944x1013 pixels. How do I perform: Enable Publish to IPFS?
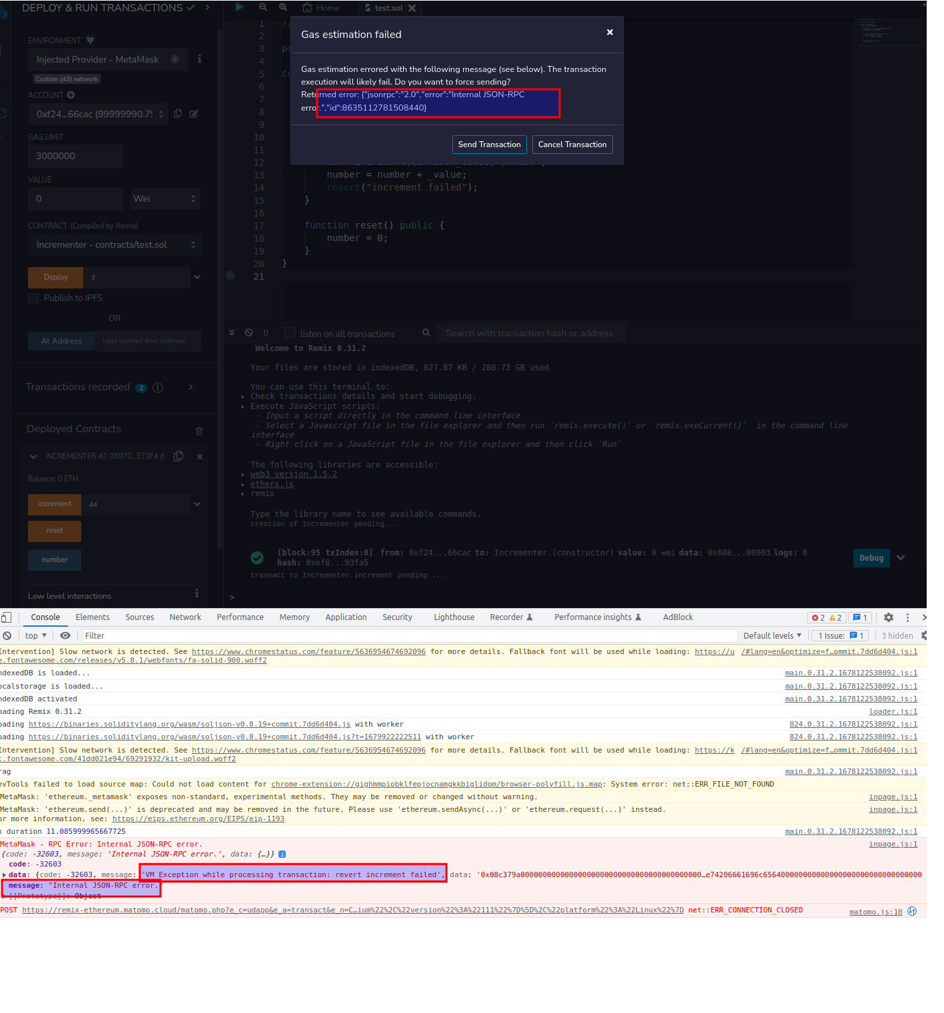pyautogui.click(x=33, y=298)
